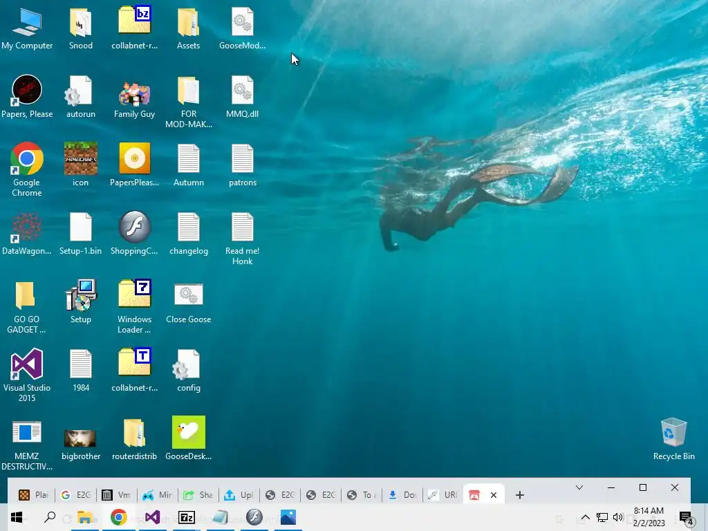Image resolution: width=708 pixels, height=531 pixels.
Task: Switch to the Vm browser tab
Action: pyautogui.click(x=116, y=495)
